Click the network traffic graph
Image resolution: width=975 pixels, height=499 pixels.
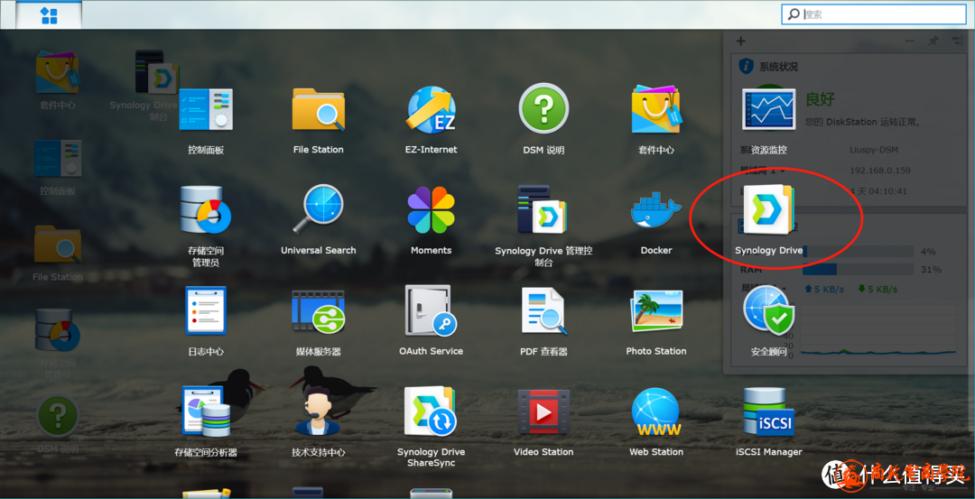(x=878, y=329)
